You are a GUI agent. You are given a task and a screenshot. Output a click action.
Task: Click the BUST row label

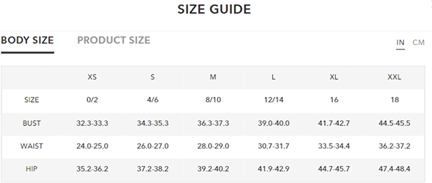[32, 123]
